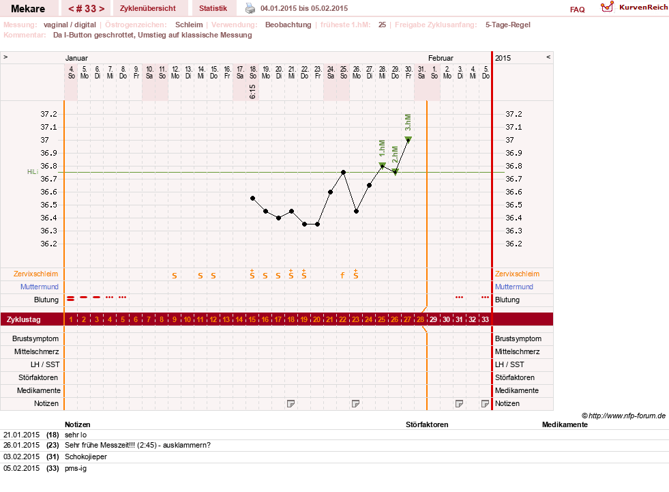This screenshot has width=669, height=492.
Task: Click cervical mucus S symbol on day 9
Action: [175, 276]
